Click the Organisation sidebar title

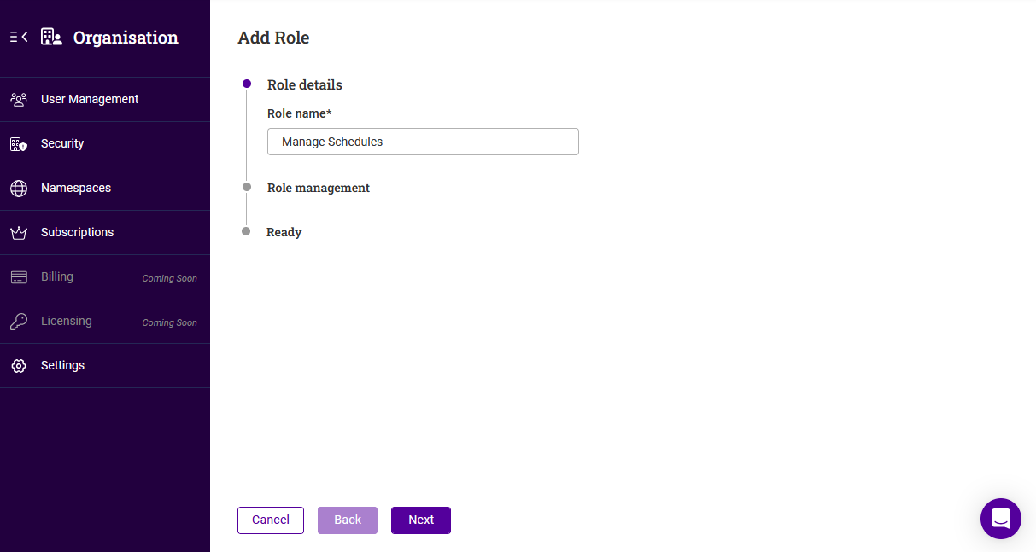(x=126, y=38)
